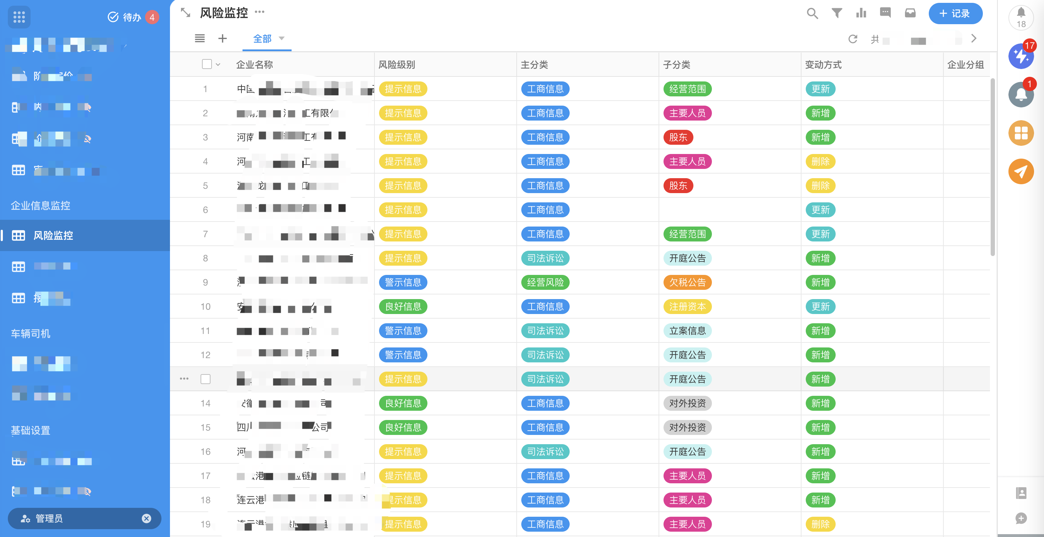This screenshot has width=1044, height=537.
Task: Click the 企业分组 column header
Action: pos(965,64)
